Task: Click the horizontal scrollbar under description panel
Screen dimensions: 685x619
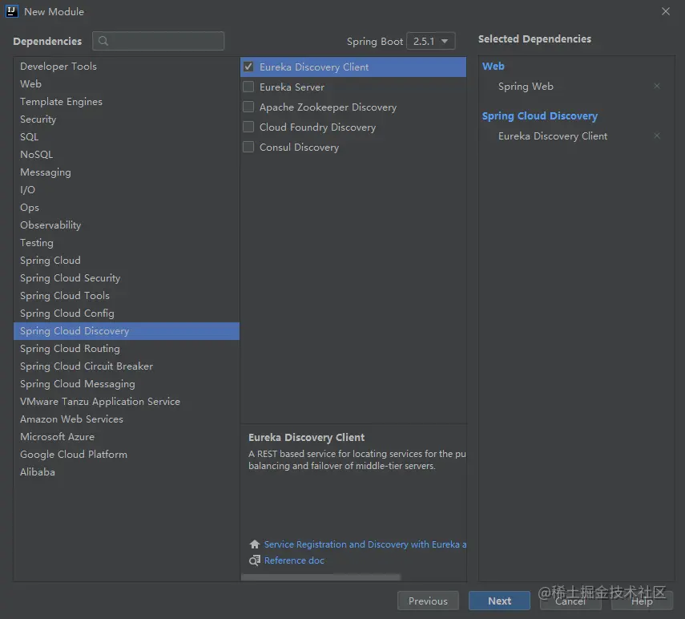Action: [320, 577]
